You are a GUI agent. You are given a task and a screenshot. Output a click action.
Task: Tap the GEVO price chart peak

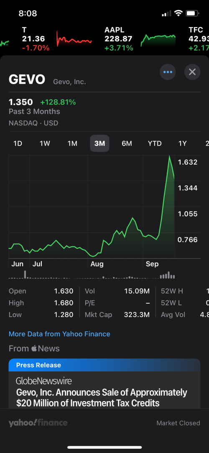[169, 156]
